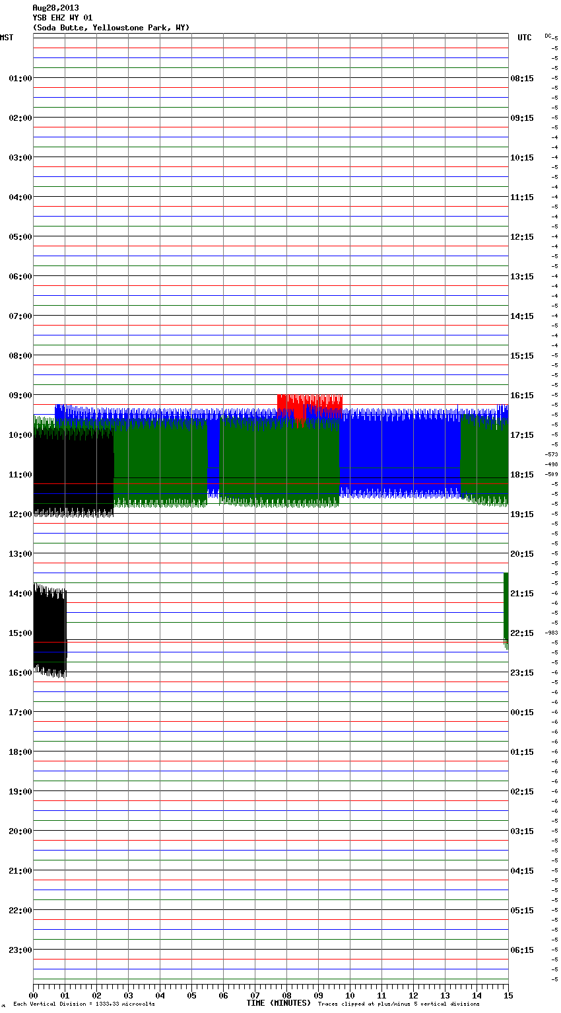Click the 18:15 UTC time label

tap(522, 475)
